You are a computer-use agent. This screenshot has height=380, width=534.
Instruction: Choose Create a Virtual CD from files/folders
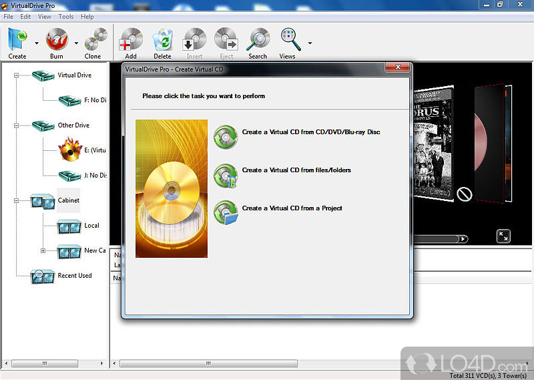[x=296, y=170]
